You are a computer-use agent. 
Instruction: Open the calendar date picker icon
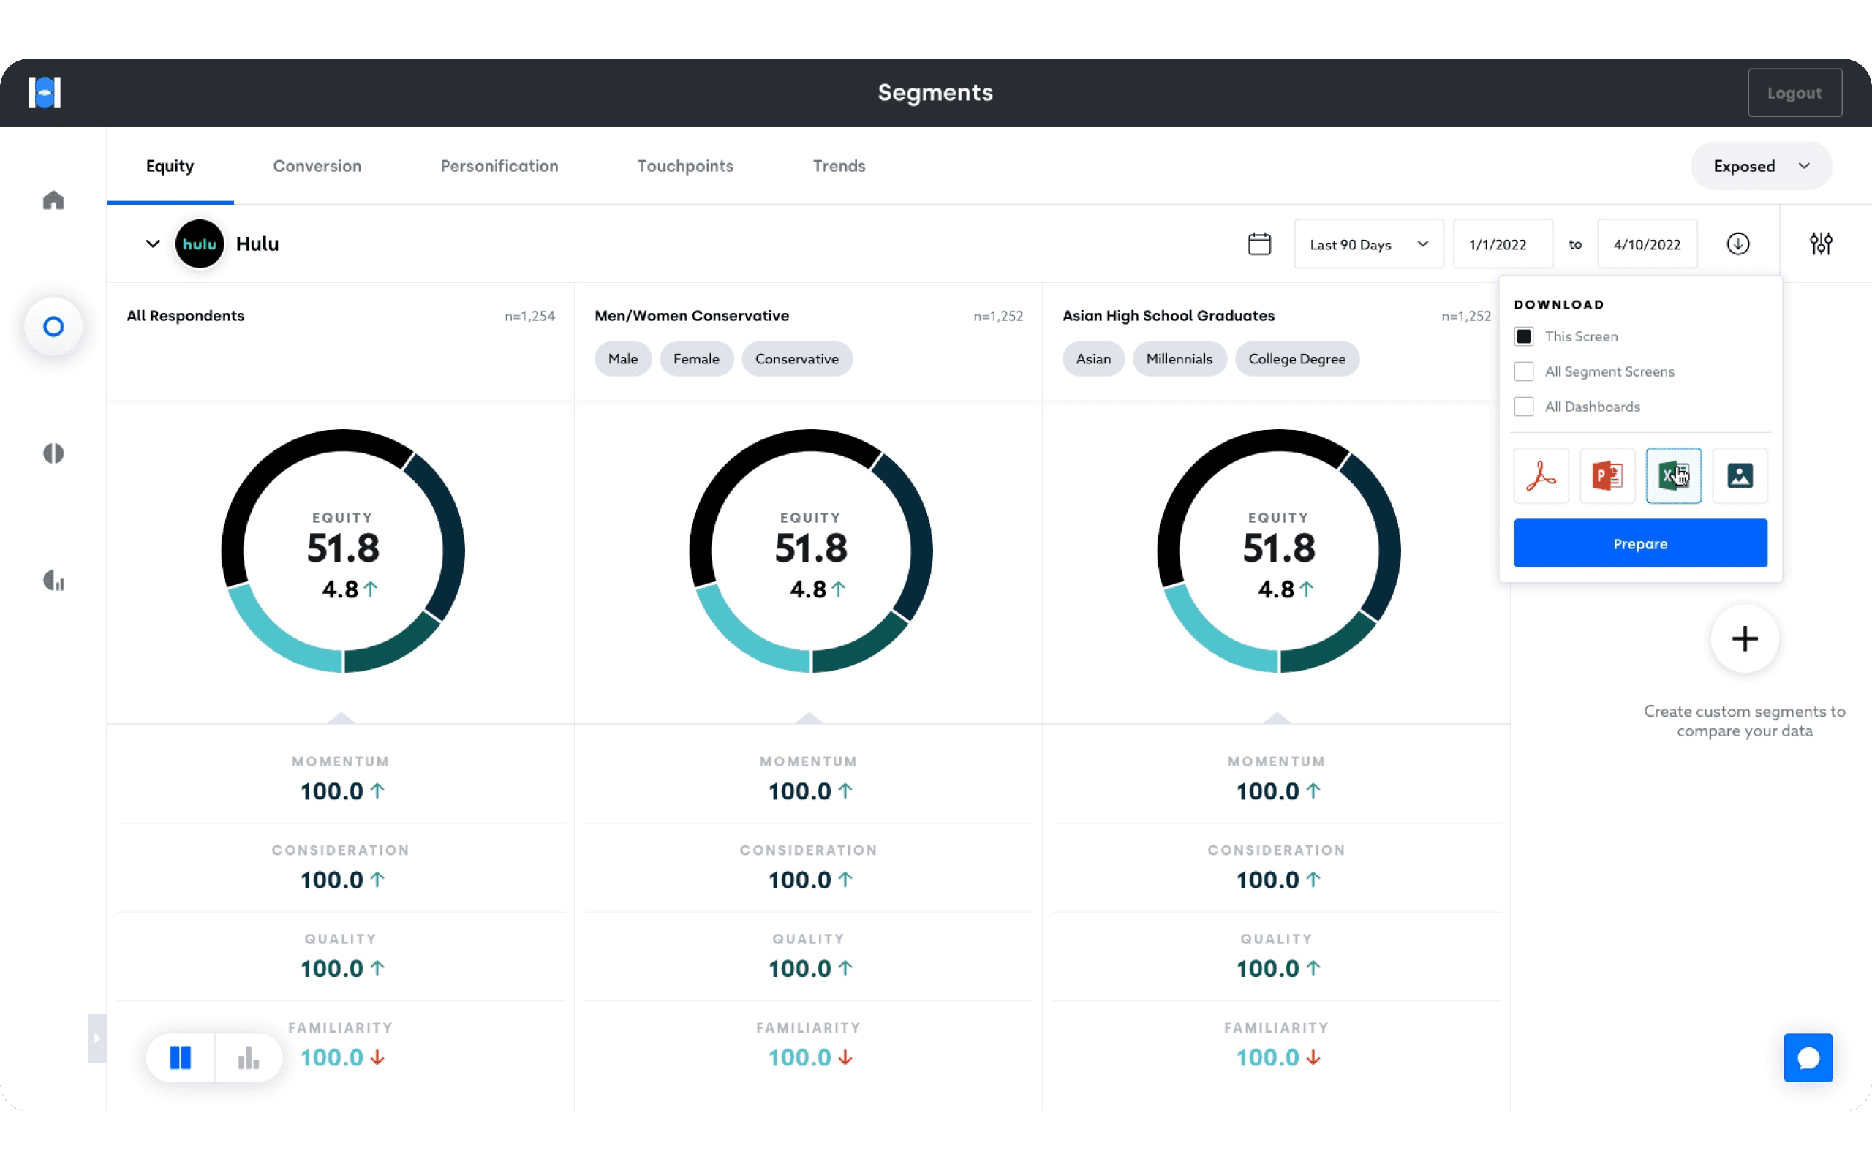click(x=1259, y=244)
